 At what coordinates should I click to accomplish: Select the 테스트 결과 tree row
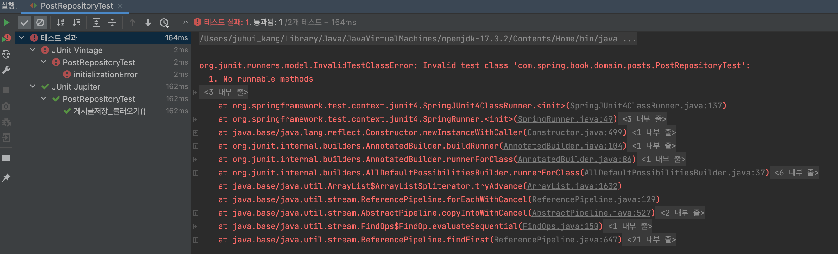[103, 38]
